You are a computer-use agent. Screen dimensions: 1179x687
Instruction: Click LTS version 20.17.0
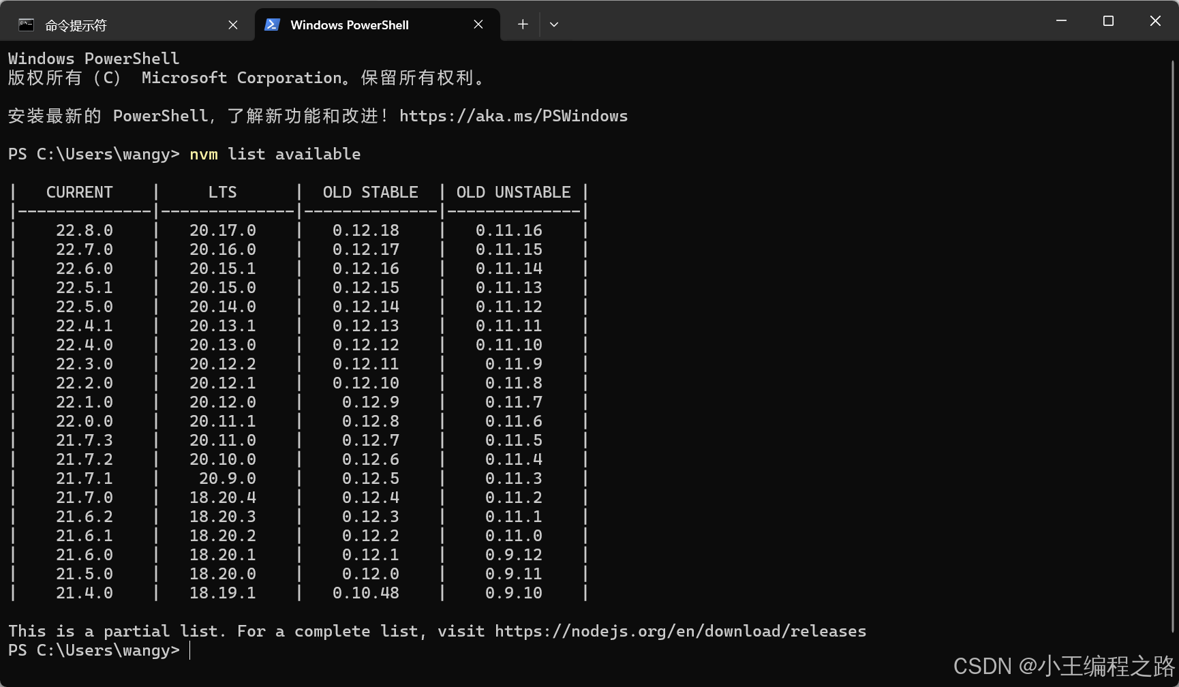point(223,230)
